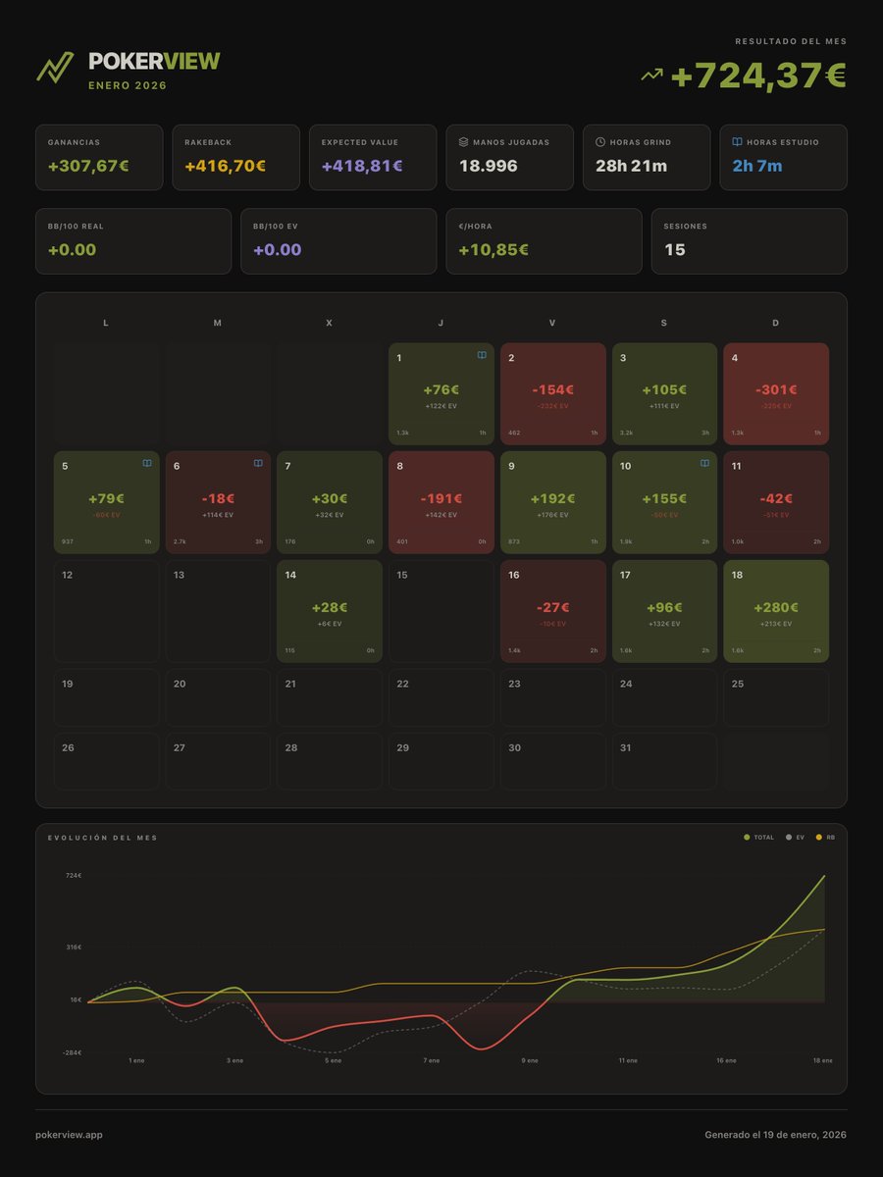The height and width of the screenshot is (1177, 883).
Task: Open day 4 cell showing -301€
Action: [776, 394]
